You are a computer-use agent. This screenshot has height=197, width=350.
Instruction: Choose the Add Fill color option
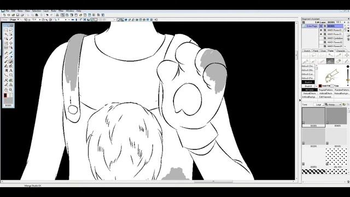coord(324,86)
